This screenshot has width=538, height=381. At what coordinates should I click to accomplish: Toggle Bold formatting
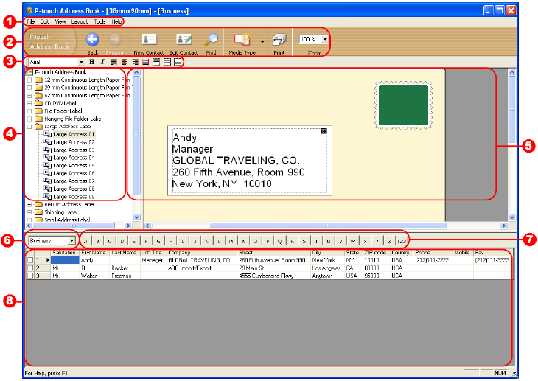coord(92,62)
